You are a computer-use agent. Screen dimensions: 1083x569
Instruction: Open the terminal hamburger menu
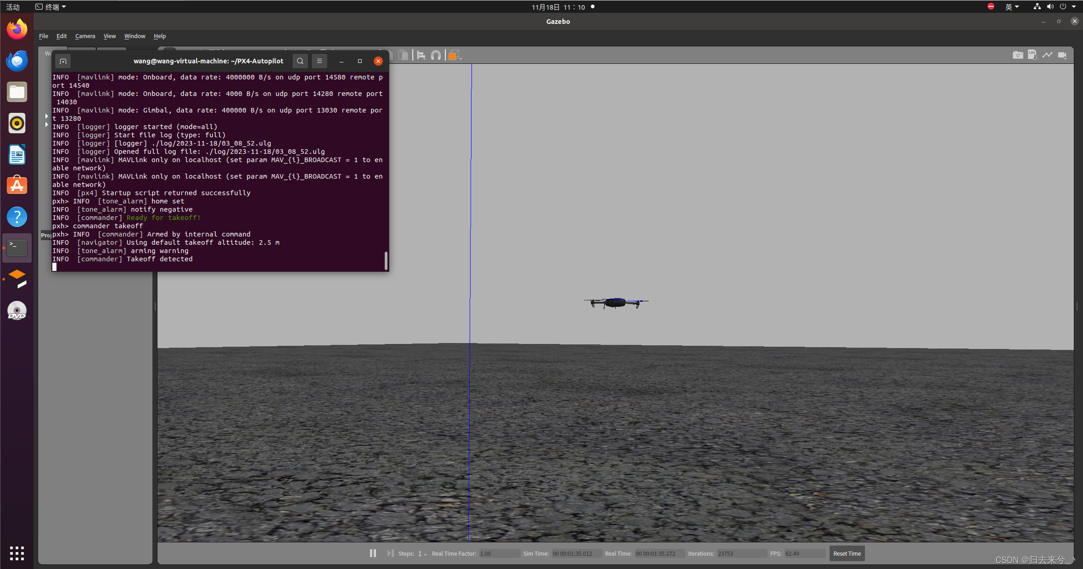(x=320, y=61)
